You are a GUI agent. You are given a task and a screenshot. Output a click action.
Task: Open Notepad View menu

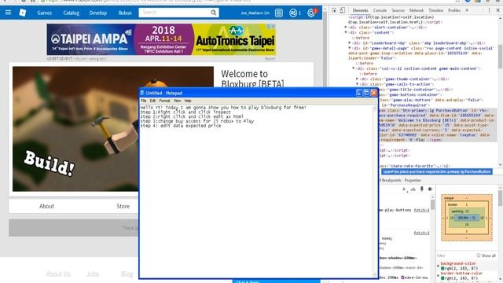pyautogui.click(x=177, y=101)
